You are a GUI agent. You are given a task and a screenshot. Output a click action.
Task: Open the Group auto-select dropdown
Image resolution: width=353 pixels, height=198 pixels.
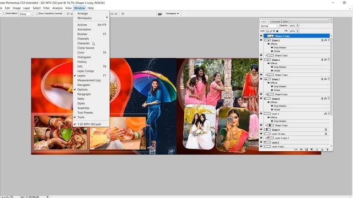coord(26,14)
